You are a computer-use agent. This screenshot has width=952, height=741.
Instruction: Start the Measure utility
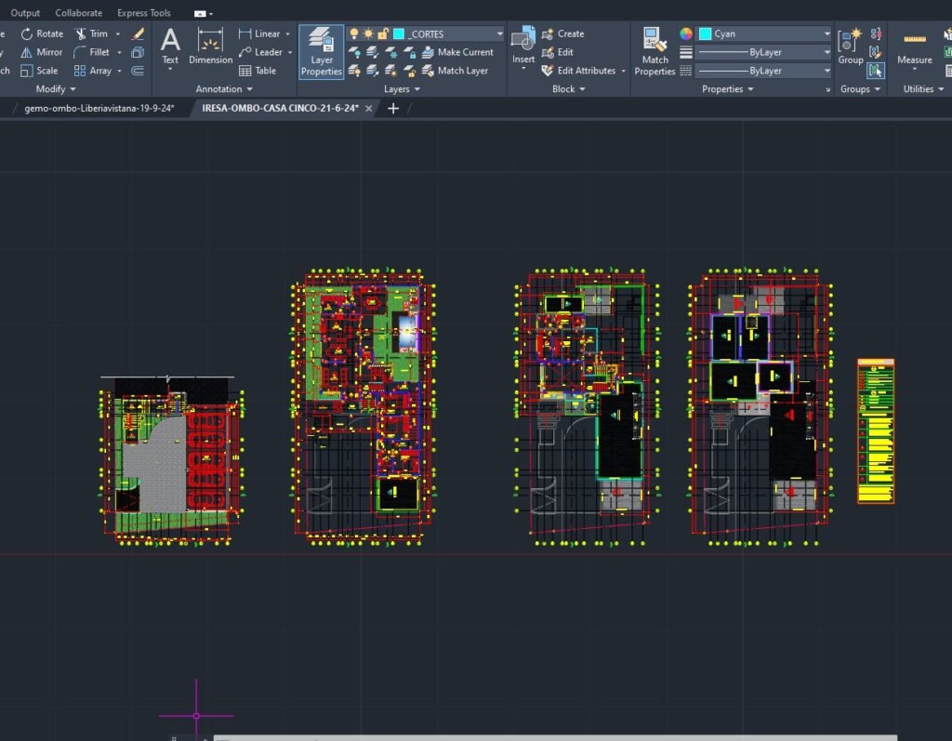click(x=914, y=48)
